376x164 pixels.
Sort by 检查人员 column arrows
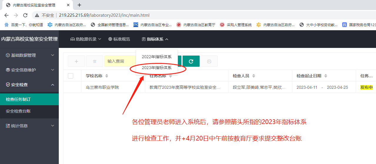[x=253, y=76]
